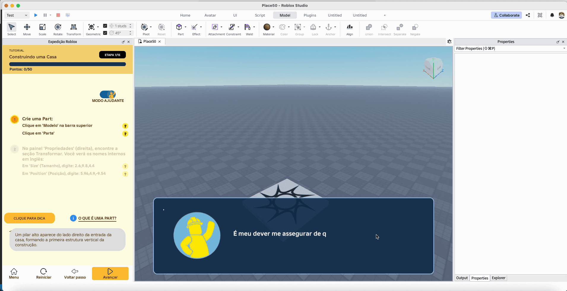Toggle snap to grid in studs
567x291 pixels.
point(106,26)
